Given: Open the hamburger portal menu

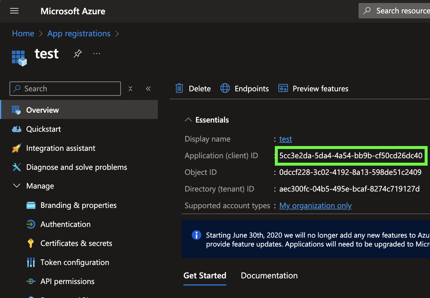Looking at the screenshot, I should 14,11.
